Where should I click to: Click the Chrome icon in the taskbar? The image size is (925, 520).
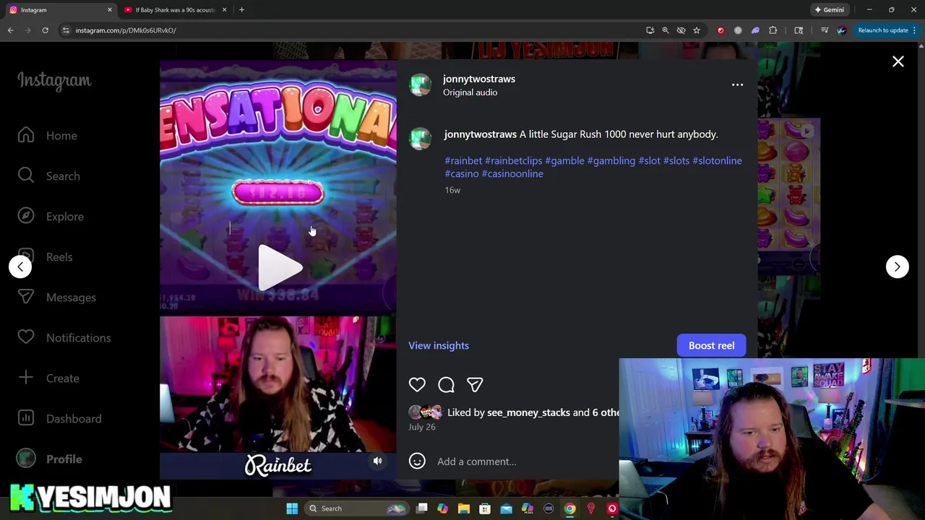pos(569,508)
